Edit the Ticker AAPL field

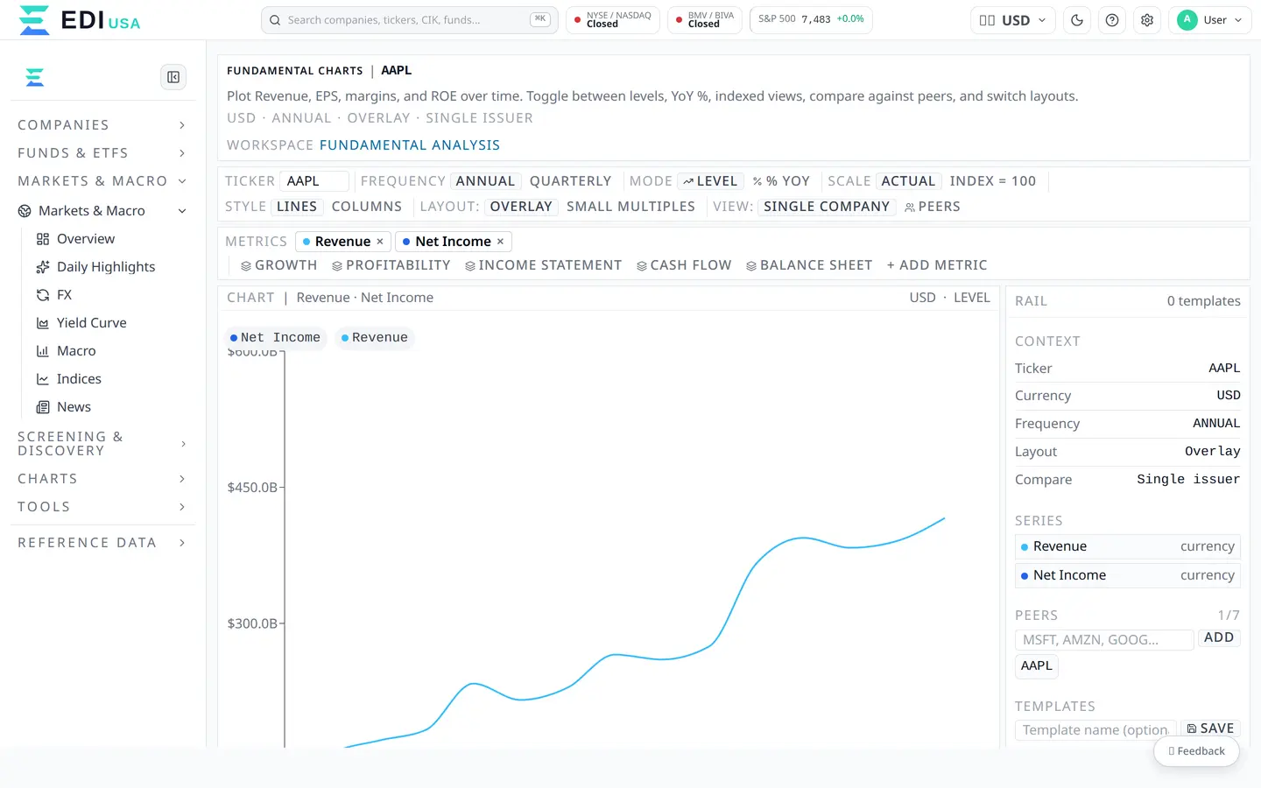coord(313,181)
